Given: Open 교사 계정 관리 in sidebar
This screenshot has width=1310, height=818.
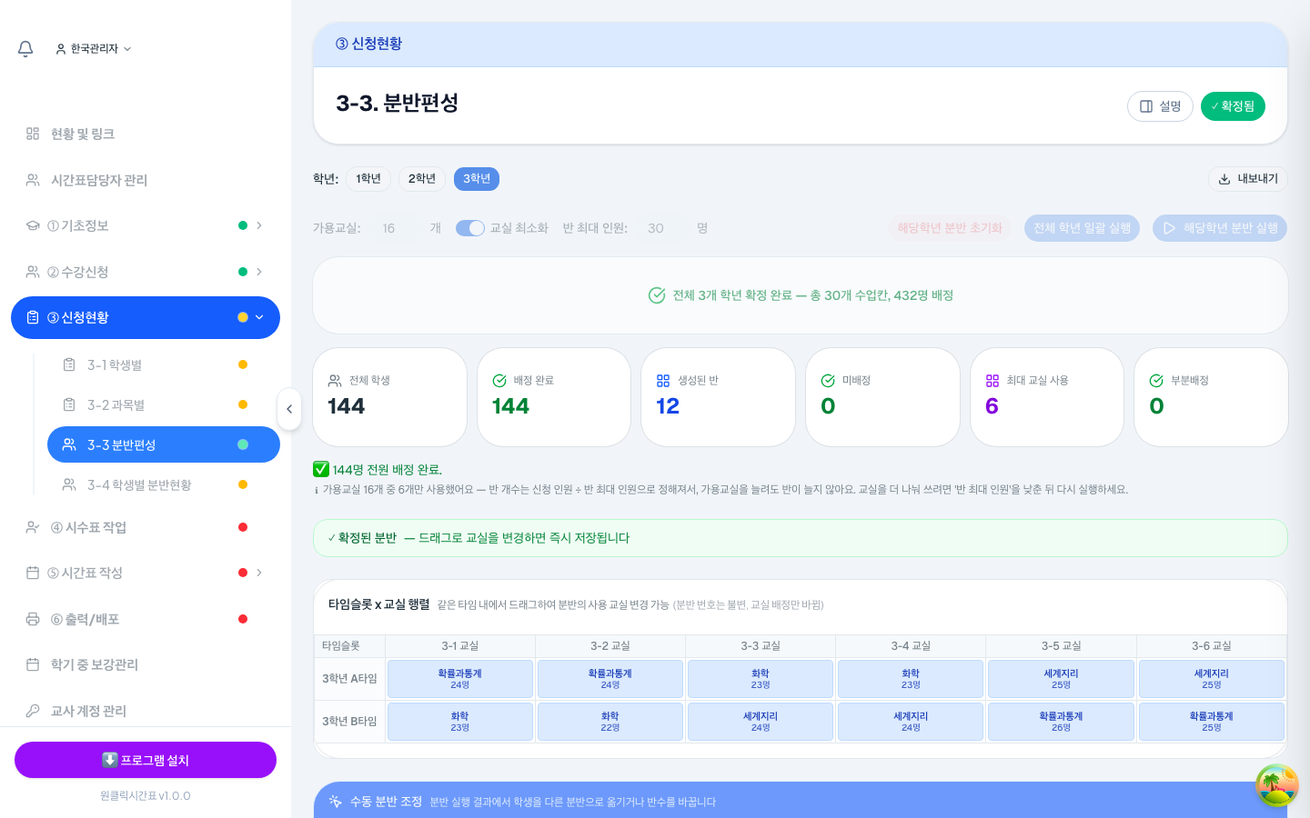Looking at the screenshot, I should [146, 711].
